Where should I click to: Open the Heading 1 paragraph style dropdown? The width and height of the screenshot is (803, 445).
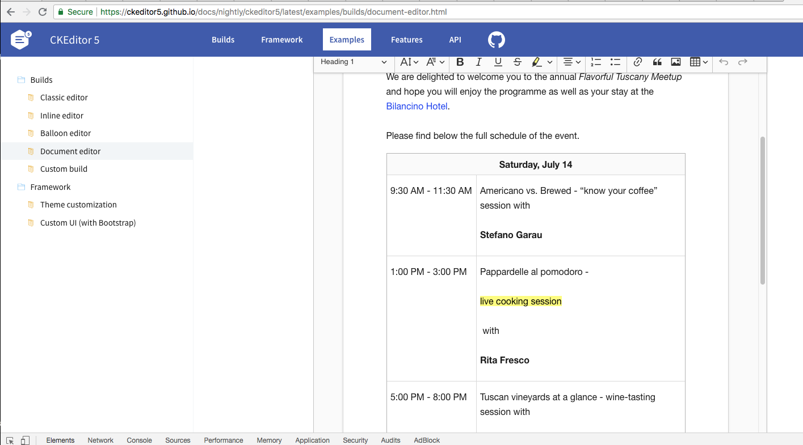click(x=352, y=62)
